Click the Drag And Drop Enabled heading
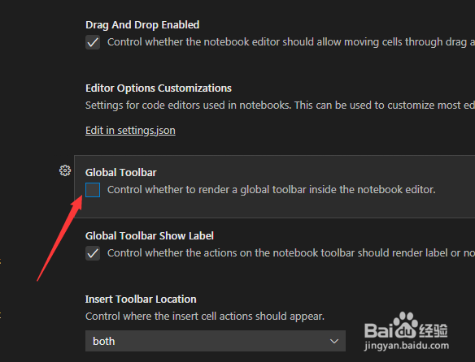 (x=142, y=25)
